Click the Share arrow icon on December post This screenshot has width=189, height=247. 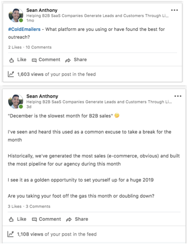69,219
